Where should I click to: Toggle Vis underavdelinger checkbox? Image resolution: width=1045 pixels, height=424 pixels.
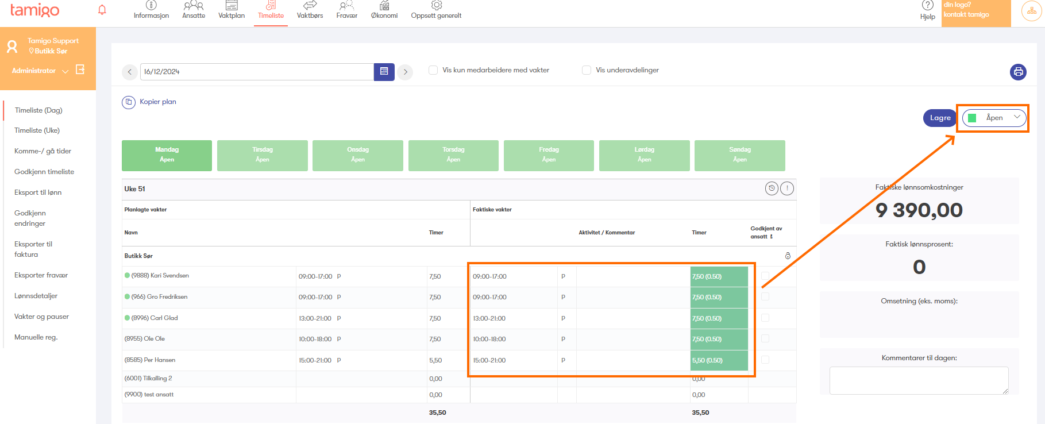[587, 70]
